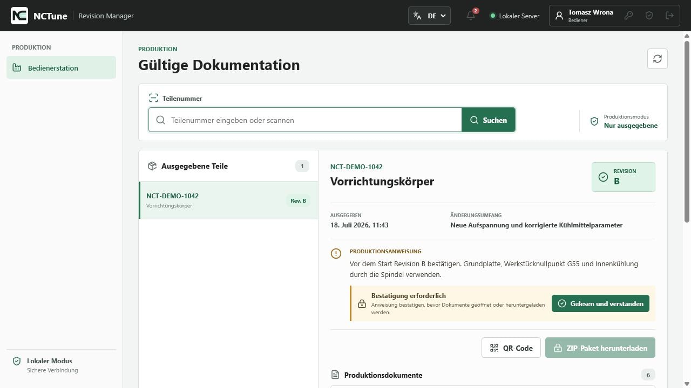This screenshot has width=691, height=388.
Task: Click the lock icon in Bestätigung box
Action: coord(362,304)
